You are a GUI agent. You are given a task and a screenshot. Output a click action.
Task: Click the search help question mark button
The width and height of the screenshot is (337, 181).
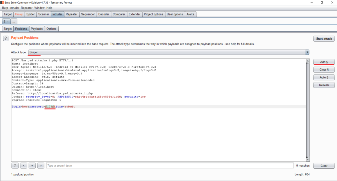[x=15, y=166]
